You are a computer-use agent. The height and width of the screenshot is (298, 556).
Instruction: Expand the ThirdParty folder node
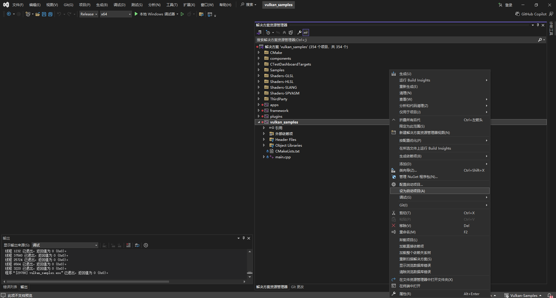point(259,99)
